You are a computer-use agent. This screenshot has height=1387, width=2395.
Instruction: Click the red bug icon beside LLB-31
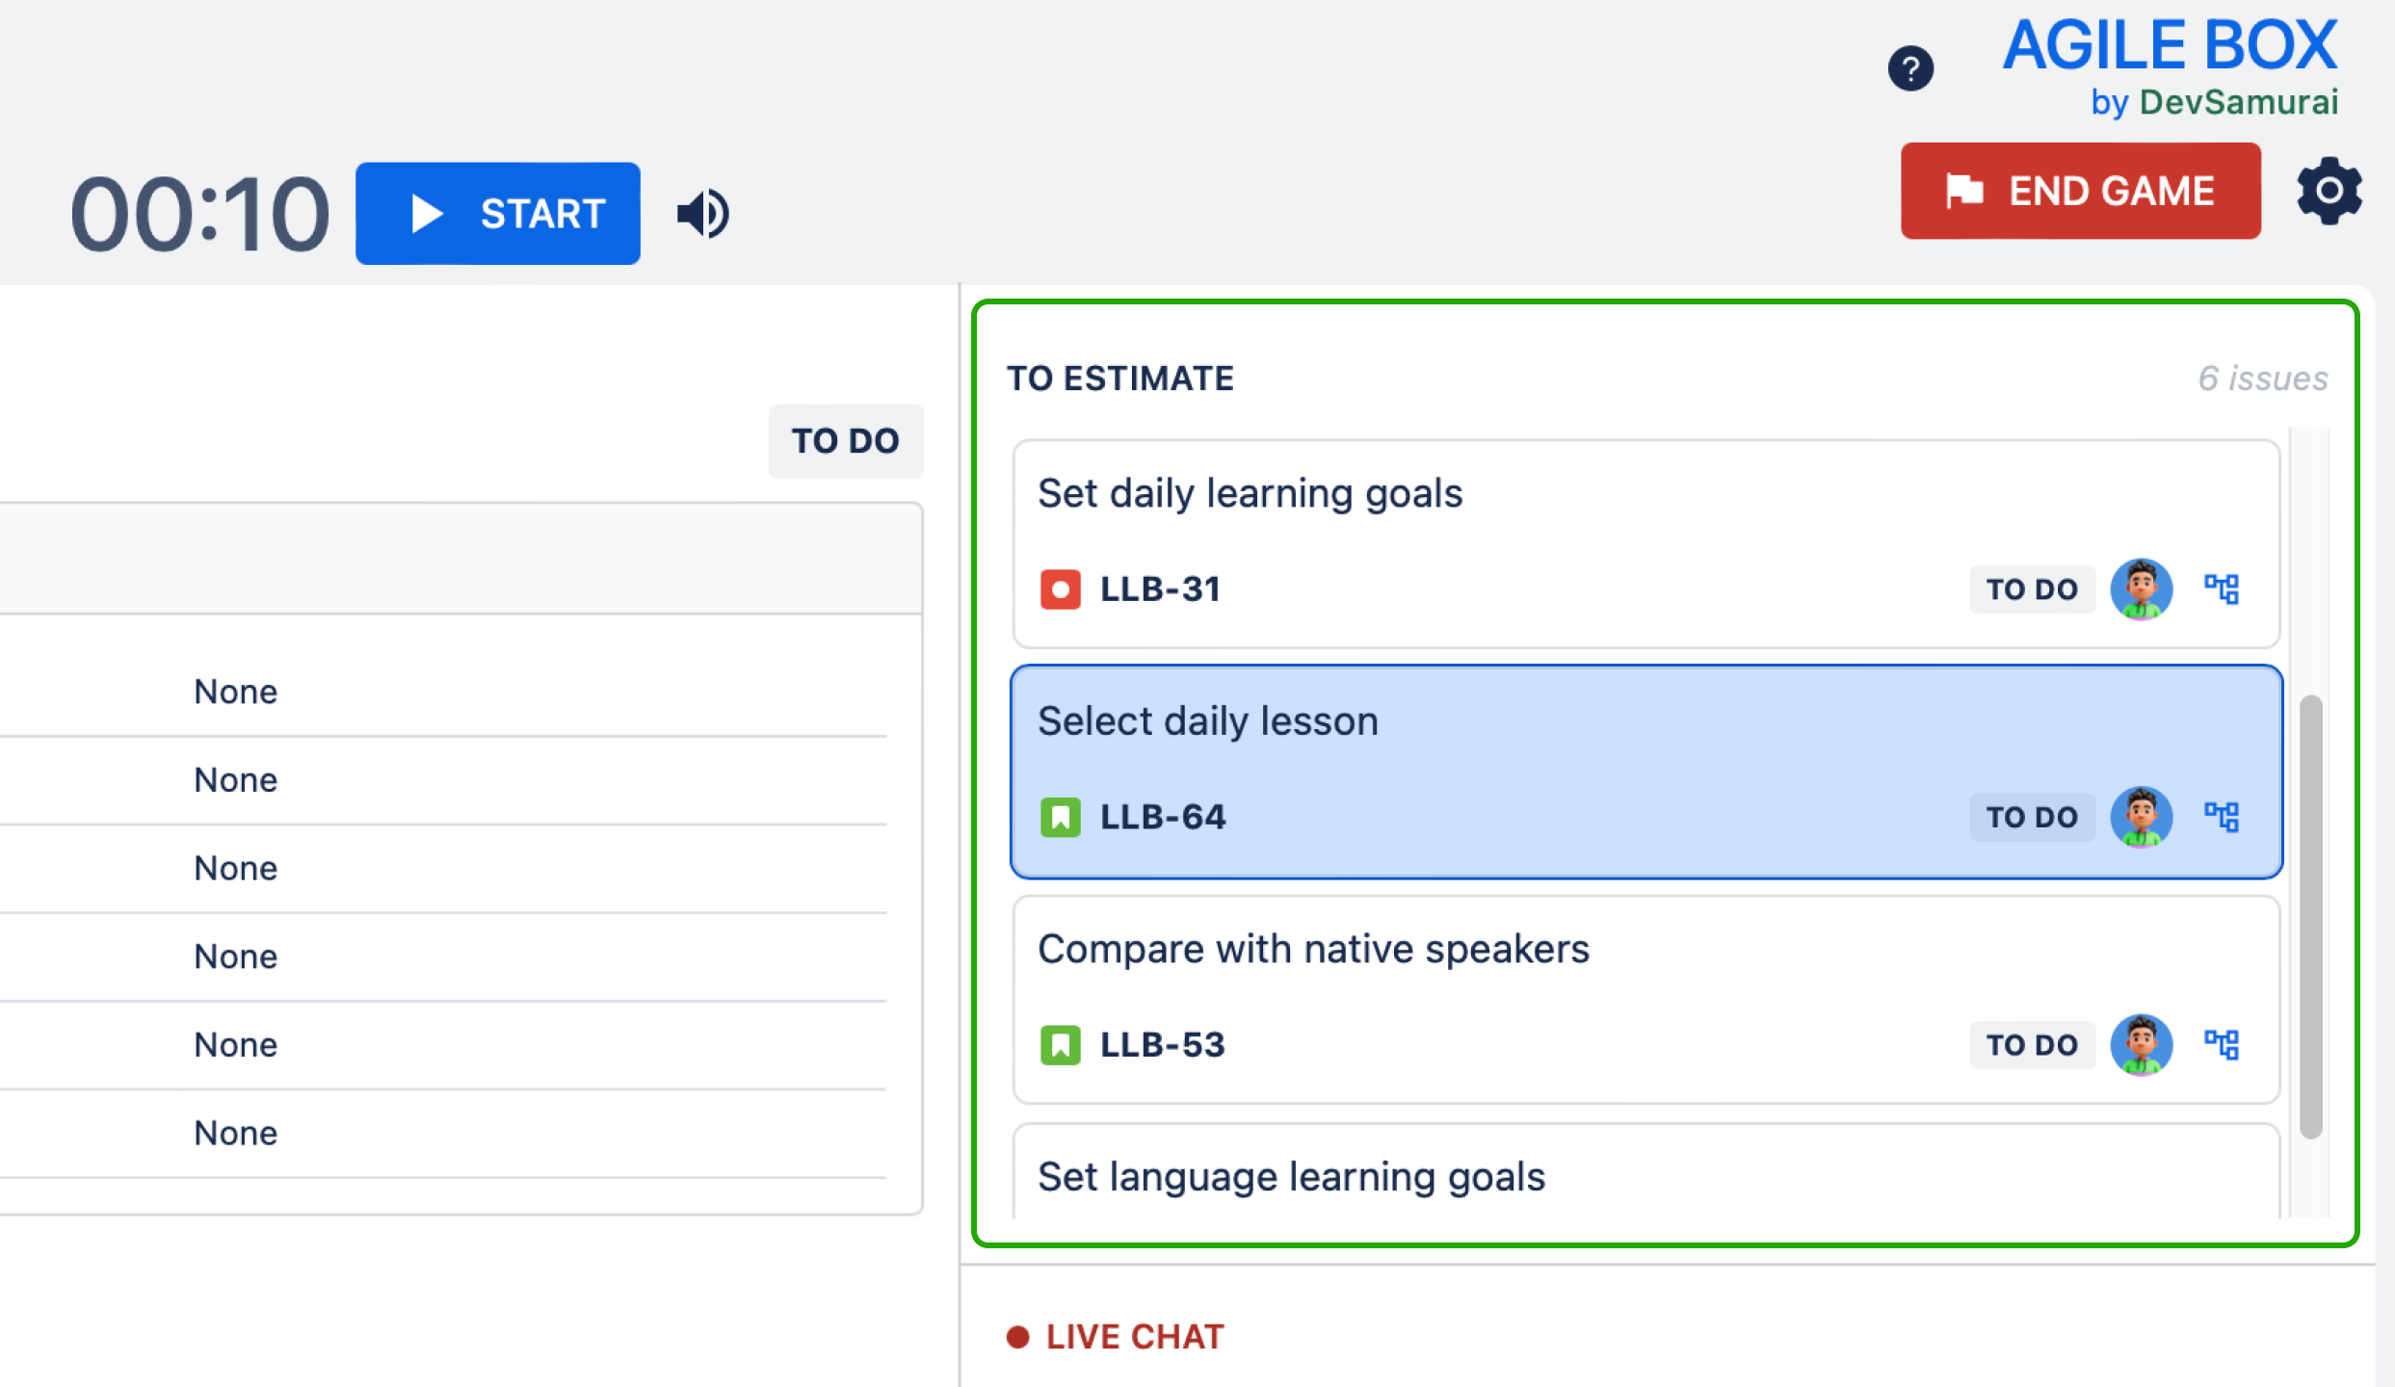(1060, 589)
